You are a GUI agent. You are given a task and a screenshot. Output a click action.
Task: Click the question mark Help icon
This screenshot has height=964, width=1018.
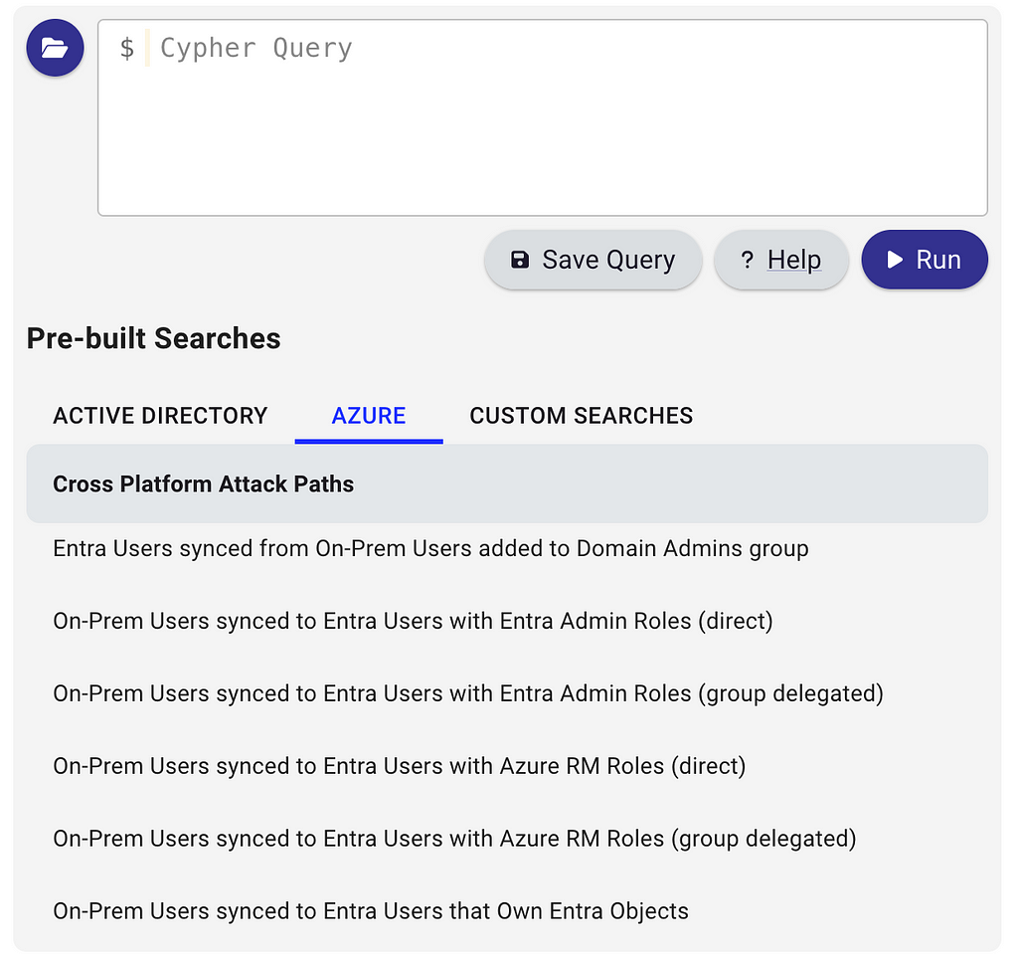coord(748,260)
